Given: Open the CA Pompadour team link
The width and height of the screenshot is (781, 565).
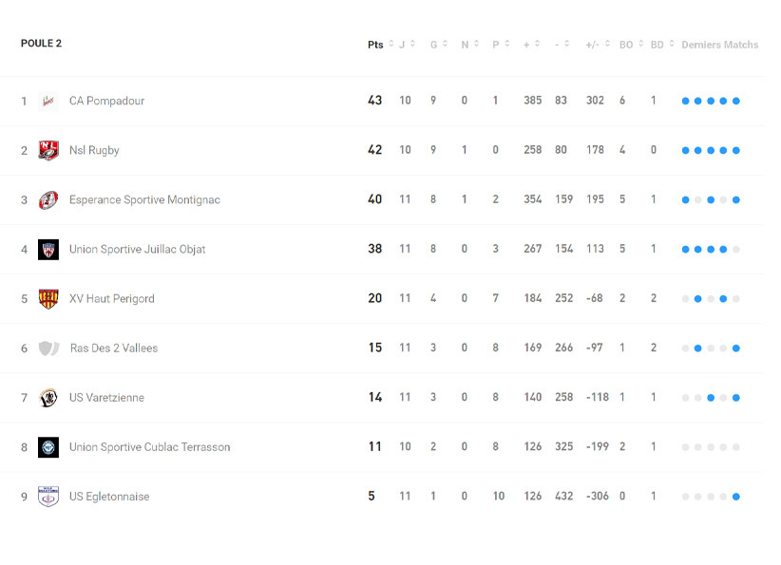Looking at the screenshot, I should (x=106, y=101).
